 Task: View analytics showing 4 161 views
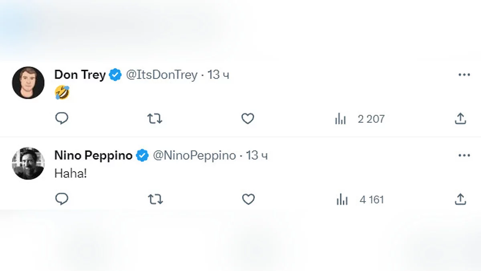click(360, 200)
